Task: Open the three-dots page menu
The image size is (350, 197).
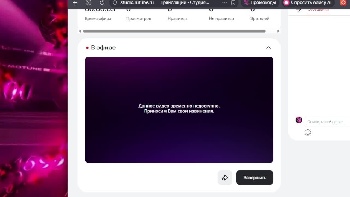Action: point(224,3)
